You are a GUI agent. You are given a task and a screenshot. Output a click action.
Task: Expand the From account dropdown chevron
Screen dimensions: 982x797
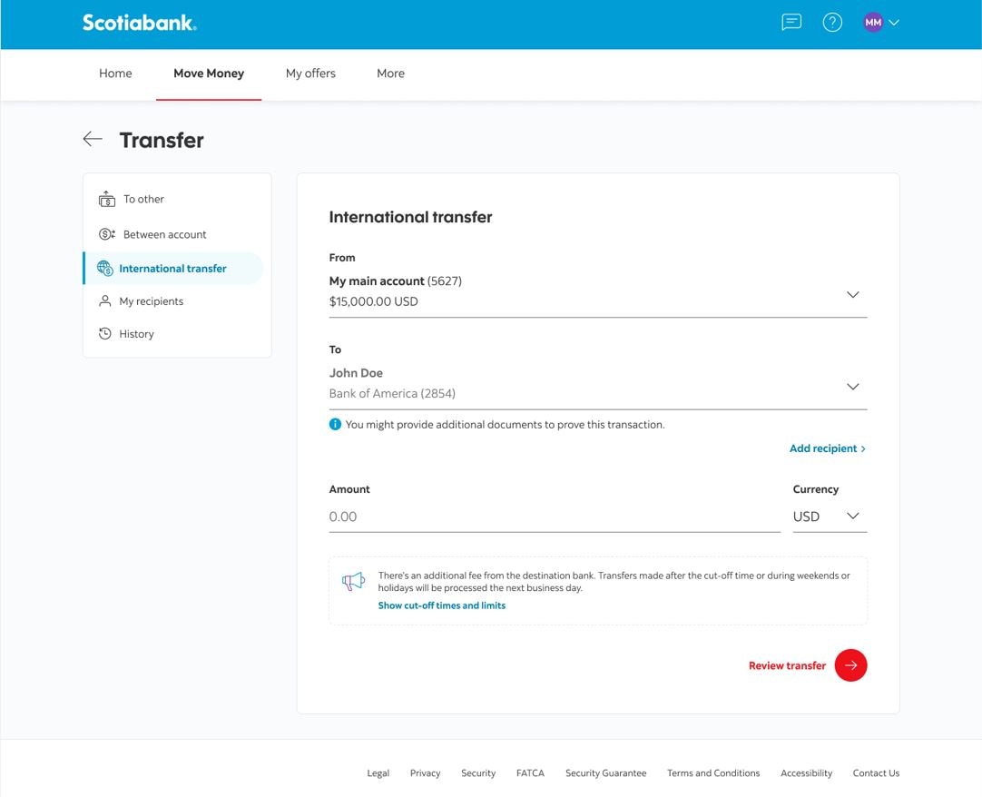pyautogui.click(x=853, y=294)
